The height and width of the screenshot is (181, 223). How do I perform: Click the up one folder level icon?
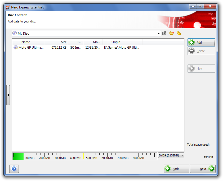[x=164, y=33]
